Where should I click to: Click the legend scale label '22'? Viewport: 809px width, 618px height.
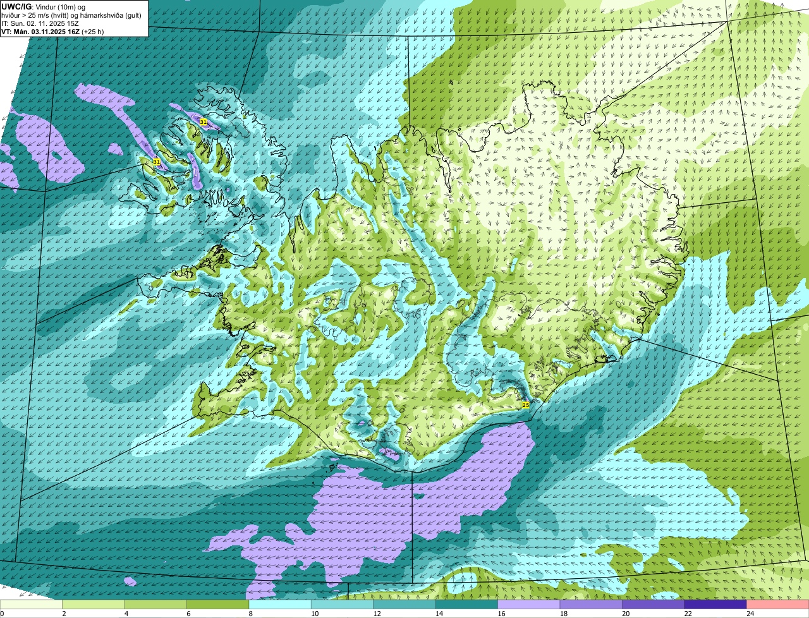coord(688,614)
